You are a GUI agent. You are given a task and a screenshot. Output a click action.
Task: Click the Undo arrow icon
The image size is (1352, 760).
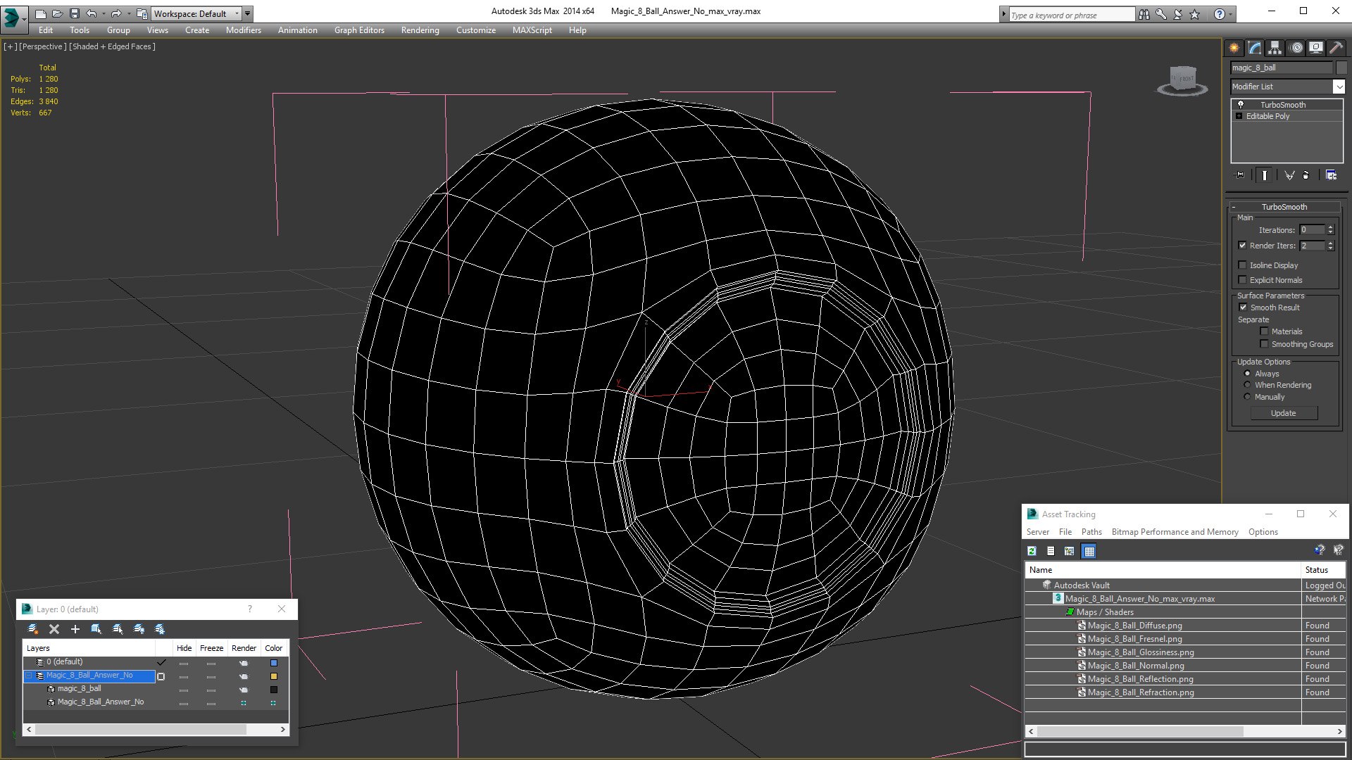(92, 13)
